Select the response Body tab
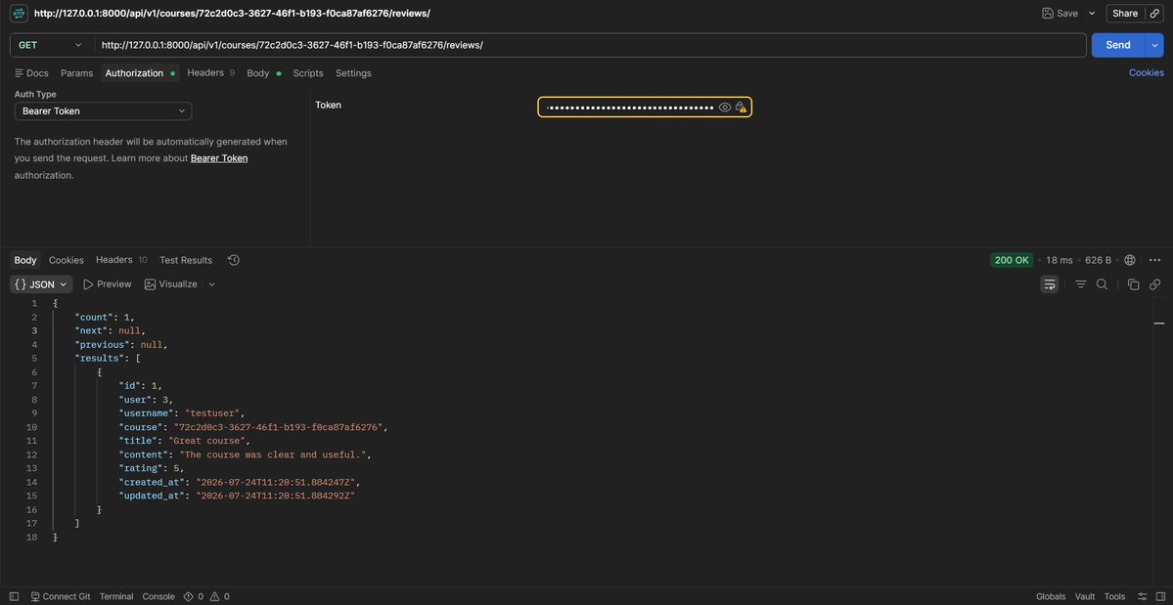1173x605 pixels. (x=25, y=260)
